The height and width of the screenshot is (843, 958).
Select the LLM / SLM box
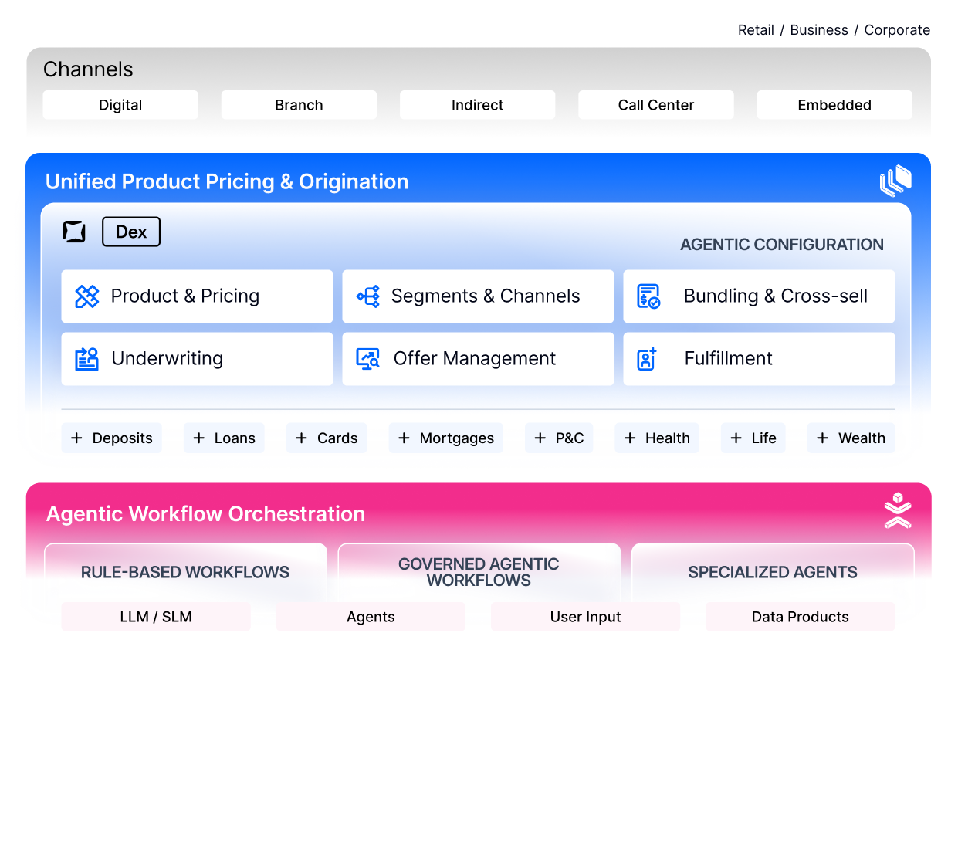coord(156,617)
